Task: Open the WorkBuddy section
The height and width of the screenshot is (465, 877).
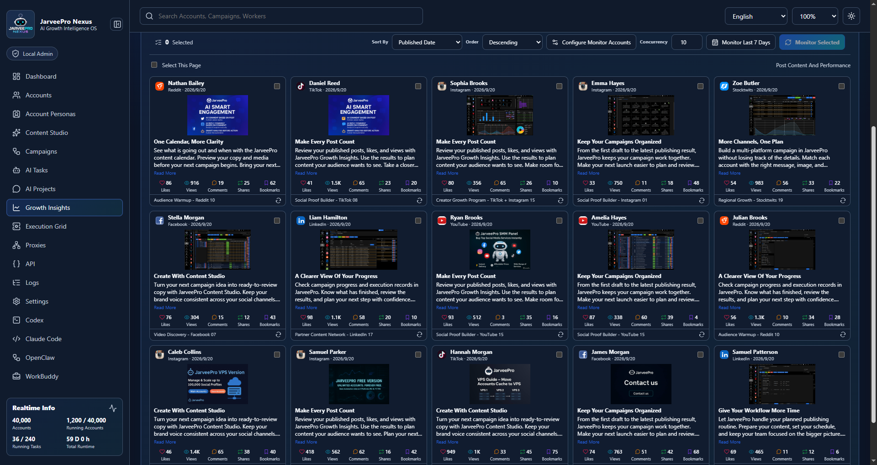Action: [x=64, y=376]
